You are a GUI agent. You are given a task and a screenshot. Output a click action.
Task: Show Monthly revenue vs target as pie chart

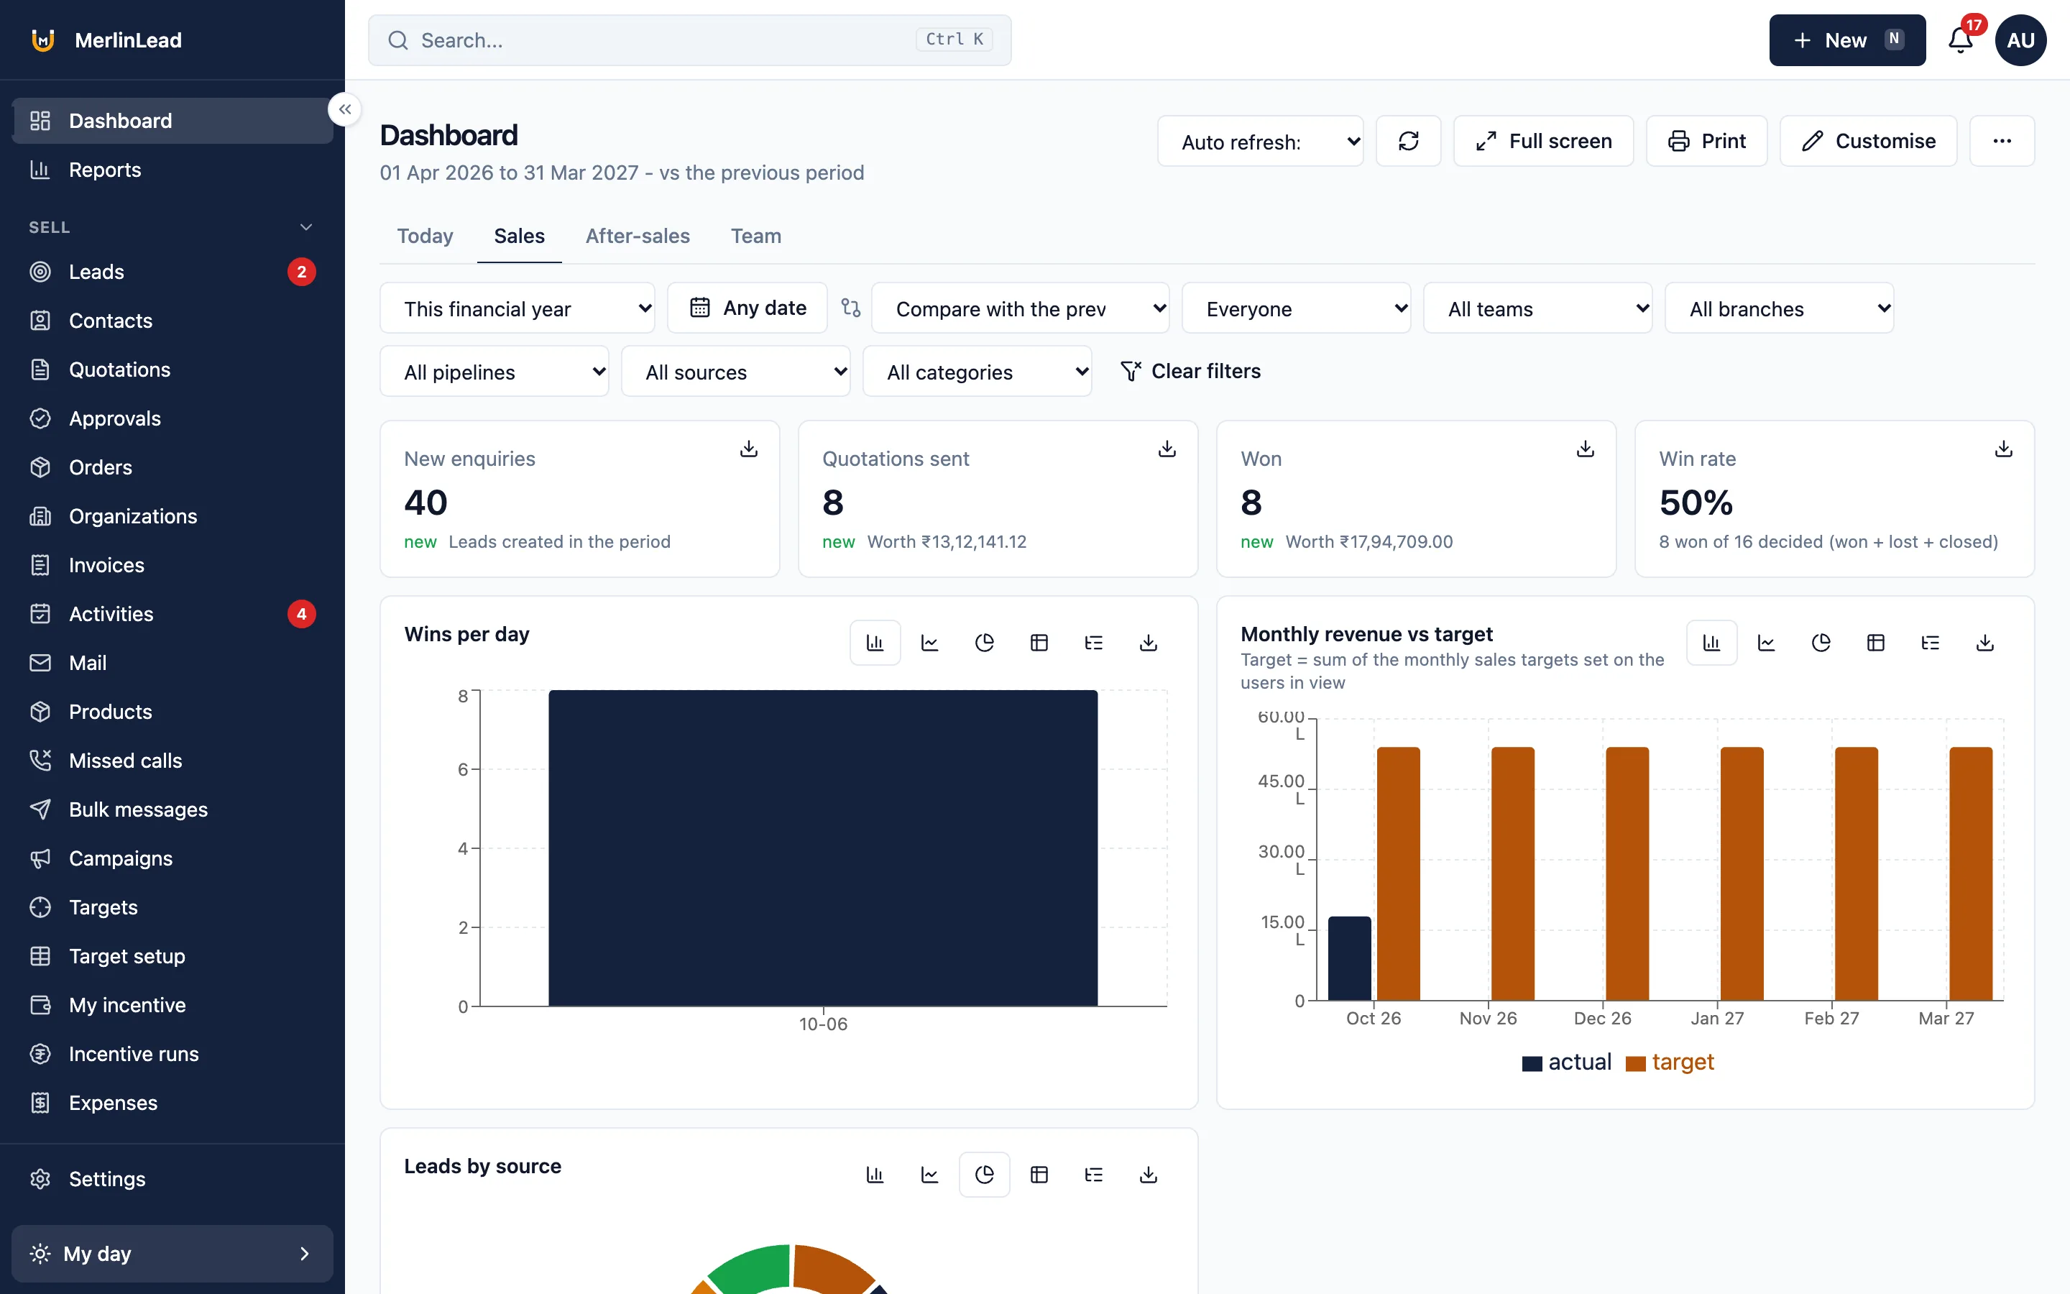pos(1821,643)
